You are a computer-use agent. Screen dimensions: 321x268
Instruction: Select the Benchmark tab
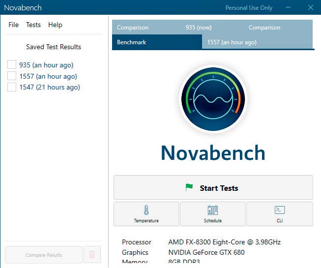157,42
